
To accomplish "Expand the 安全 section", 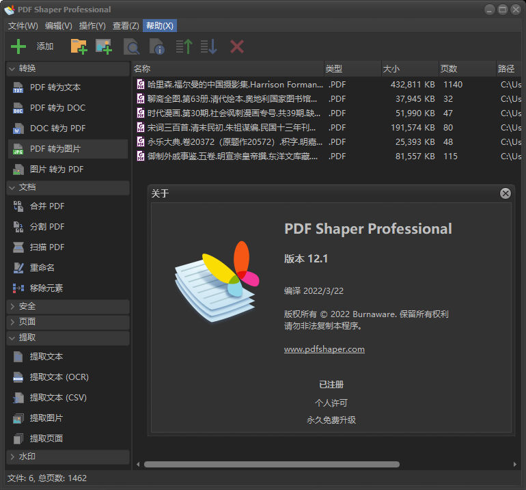I will pos(68,306).
